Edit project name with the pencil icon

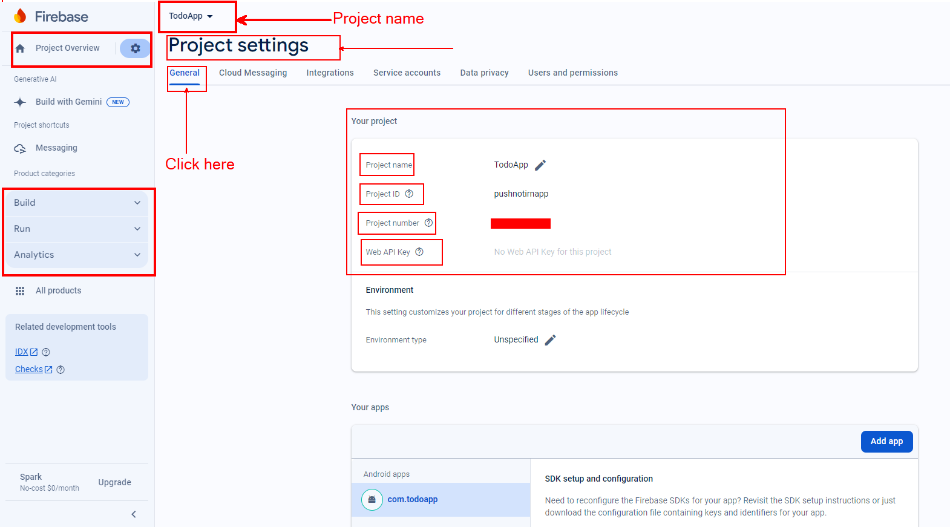coord(540,165)
